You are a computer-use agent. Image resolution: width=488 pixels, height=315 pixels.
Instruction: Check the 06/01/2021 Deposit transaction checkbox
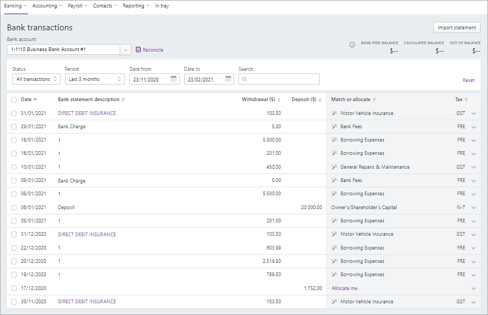tap(14, 208)
